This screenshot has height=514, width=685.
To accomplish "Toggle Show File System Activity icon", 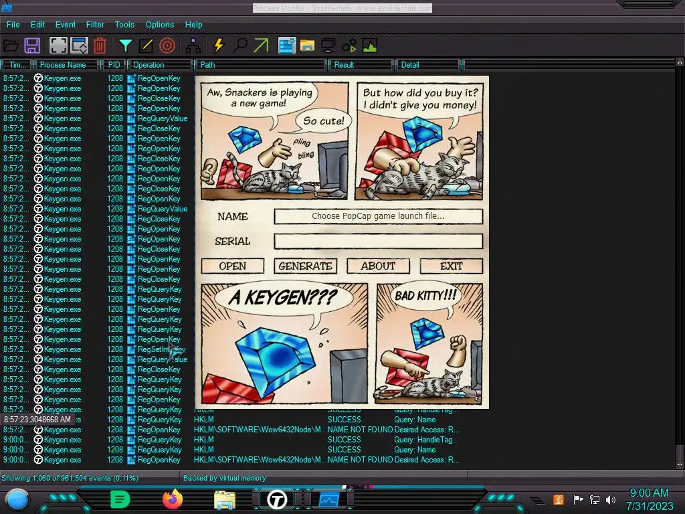I will [308, 46].
